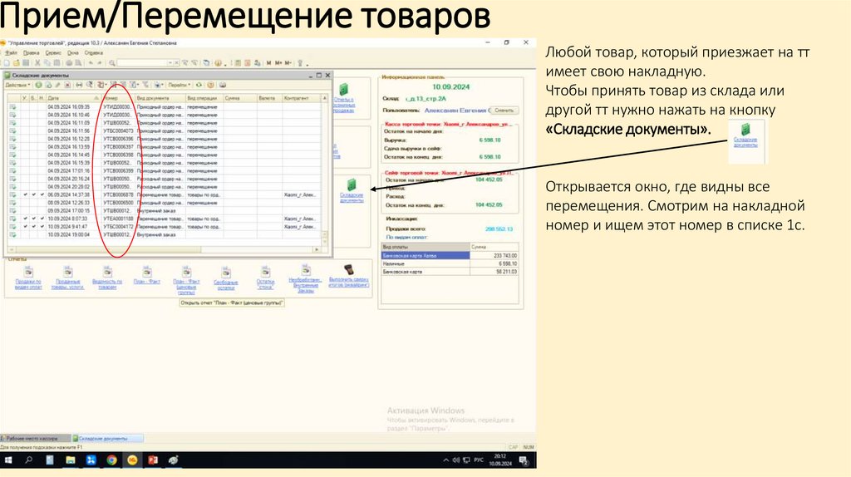Select the row dated 10.09.2024 19:00:04

pos(164,234)
